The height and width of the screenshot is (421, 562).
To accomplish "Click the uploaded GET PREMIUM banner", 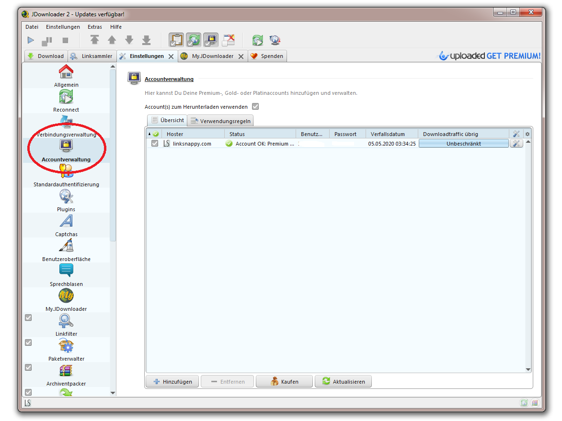I will click(x=490, y=56).
